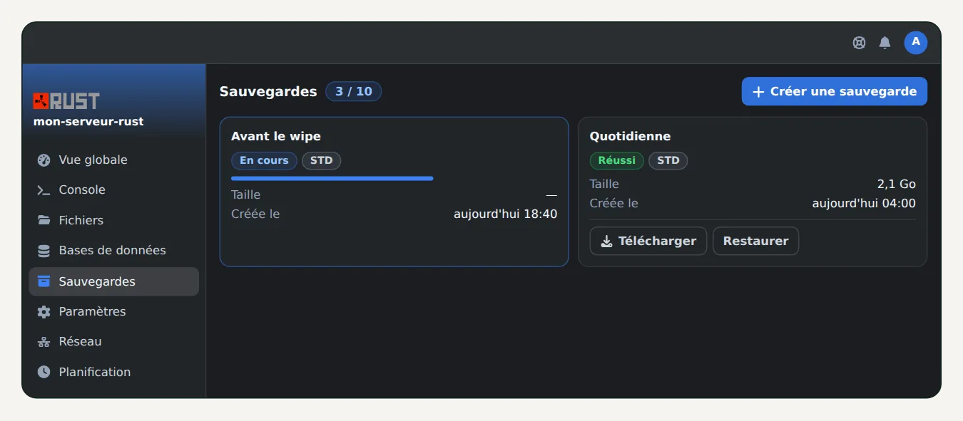The image size is (963, 421).
Task: Open Bases de données section
Action: click(x=113, y=251)
